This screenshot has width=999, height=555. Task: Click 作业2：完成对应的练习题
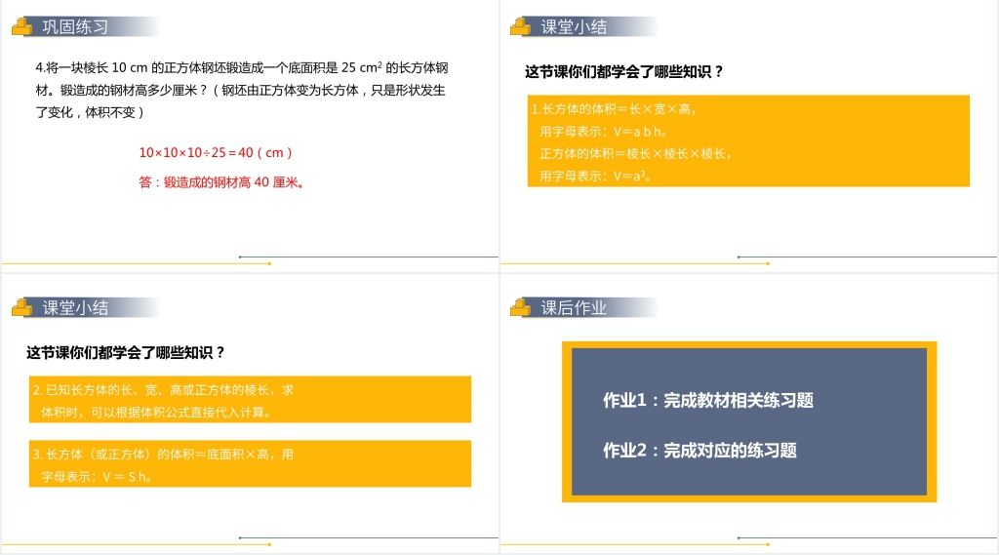click(x=699, y=451)
